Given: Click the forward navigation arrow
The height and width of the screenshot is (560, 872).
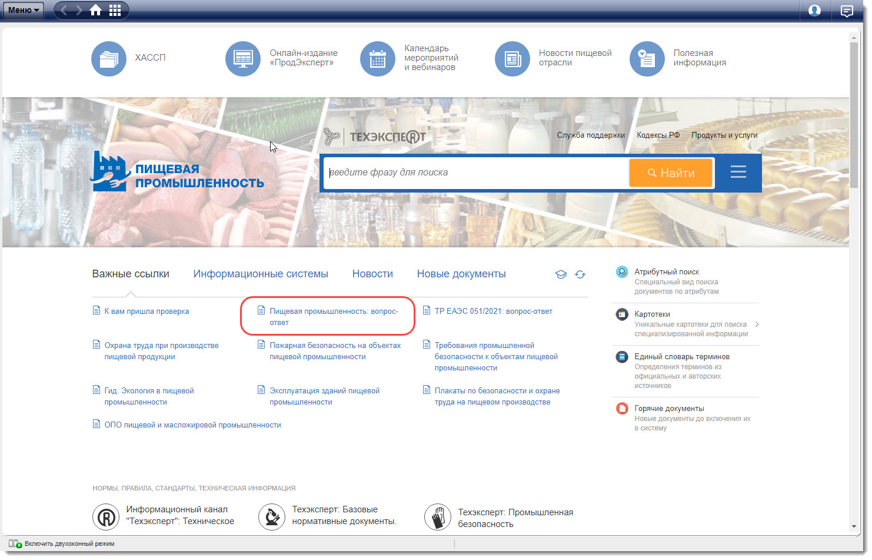Looking at the screenshot, I should coord(79,10).
